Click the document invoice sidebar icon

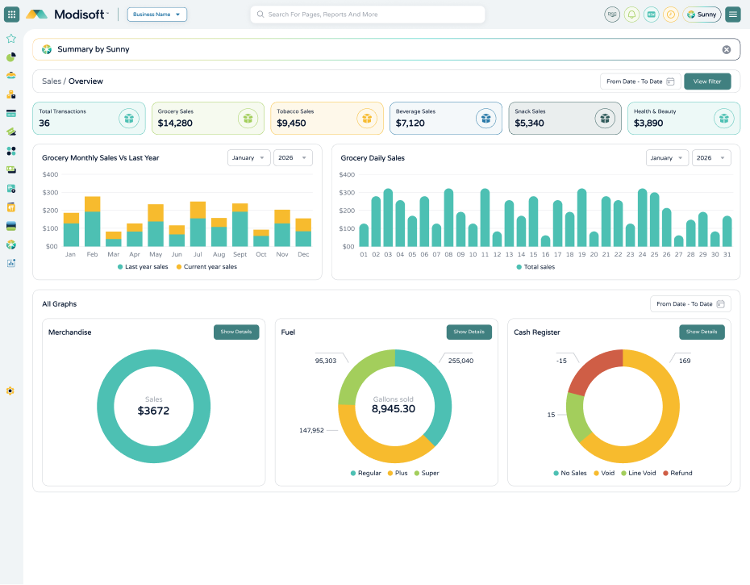(x=11, y=189)
